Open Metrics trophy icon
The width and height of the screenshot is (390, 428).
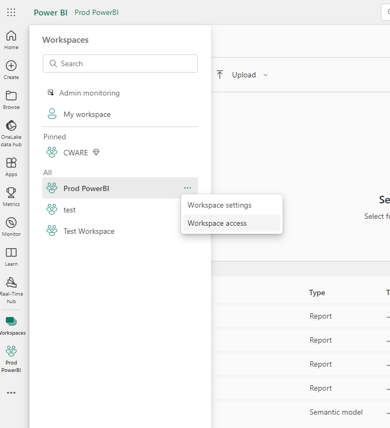pos(11,196)
